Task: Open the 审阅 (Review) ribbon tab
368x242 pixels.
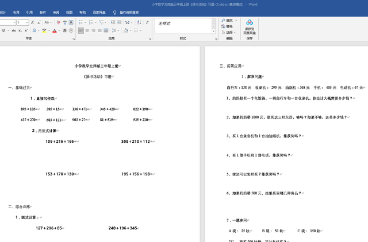Action: pos(56,11)
